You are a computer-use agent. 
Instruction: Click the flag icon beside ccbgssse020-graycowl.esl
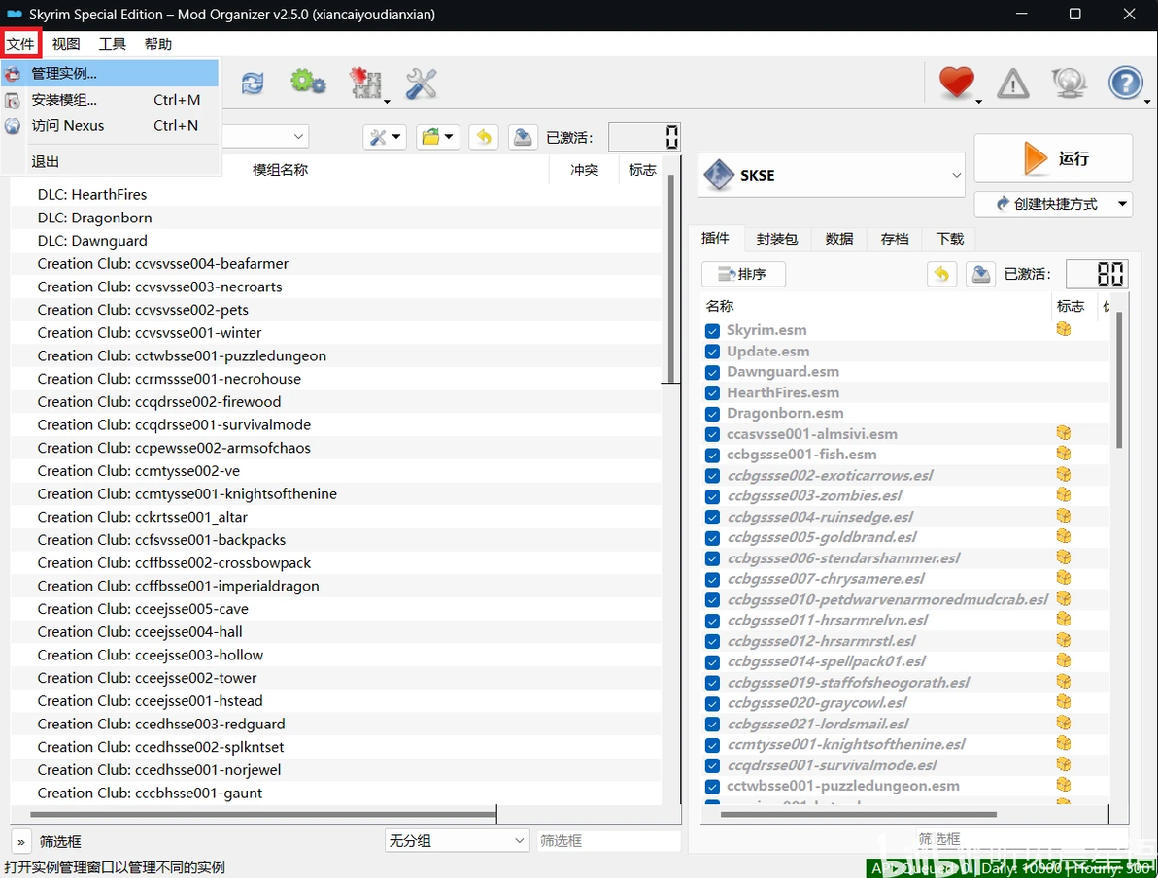tap(1064, 701)
